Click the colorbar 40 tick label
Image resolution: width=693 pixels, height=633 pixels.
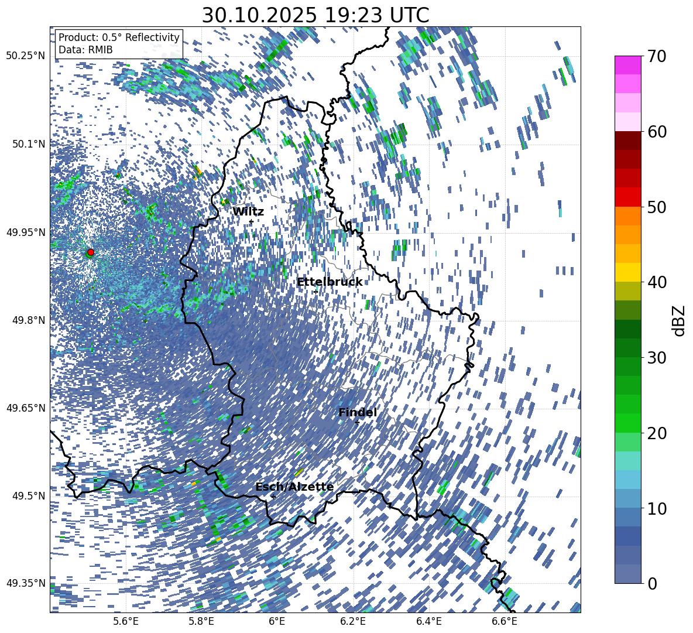(657, 282)
